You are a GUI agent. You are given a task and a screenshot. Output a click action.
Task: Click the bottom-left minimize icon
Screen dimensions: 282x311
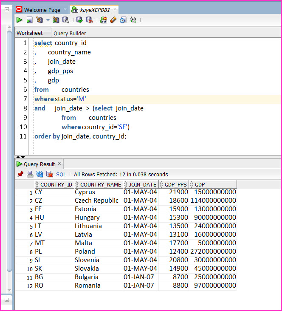tap(7, 300)
